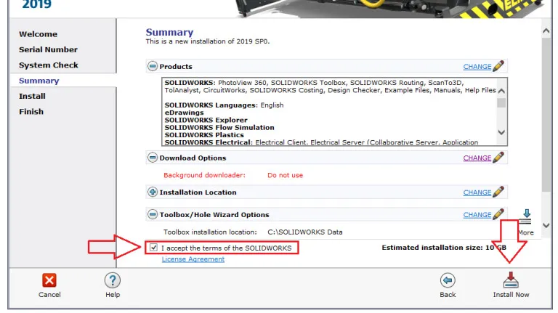
Task: Click the Back arrow icon
Action: point(448,280)
